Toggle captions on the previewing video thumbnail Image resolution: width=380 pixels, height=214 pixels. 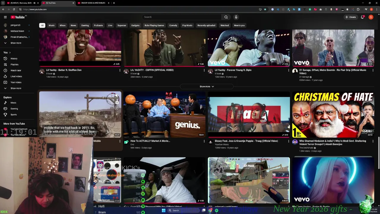point(117,102)
